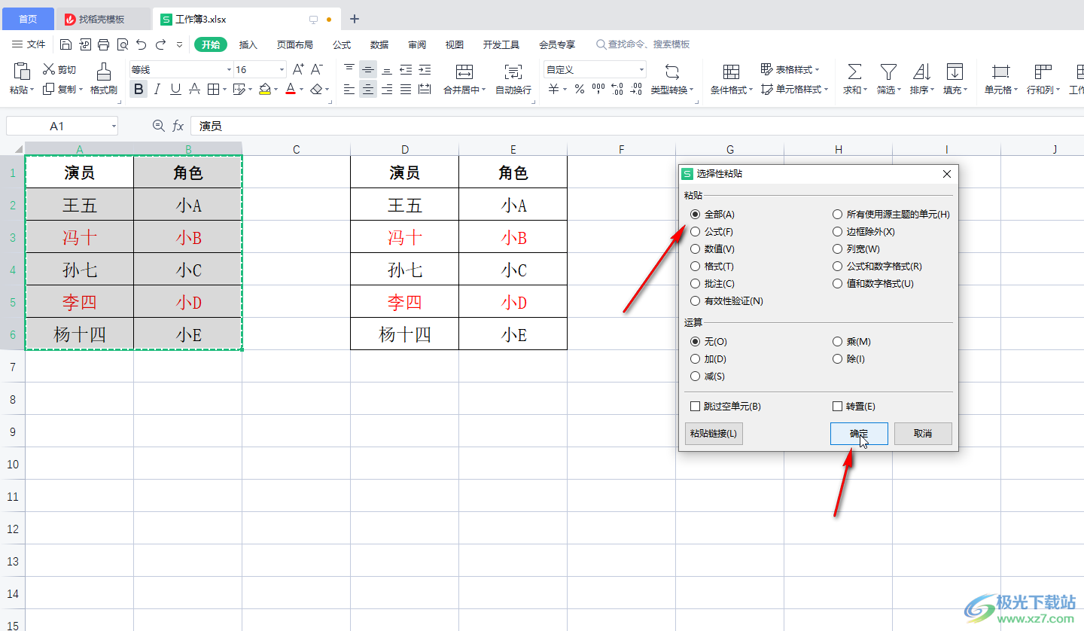This screenshot has width=1084, height=631.
Task: Open the 插入 ribbon tab
Action: 248,44
